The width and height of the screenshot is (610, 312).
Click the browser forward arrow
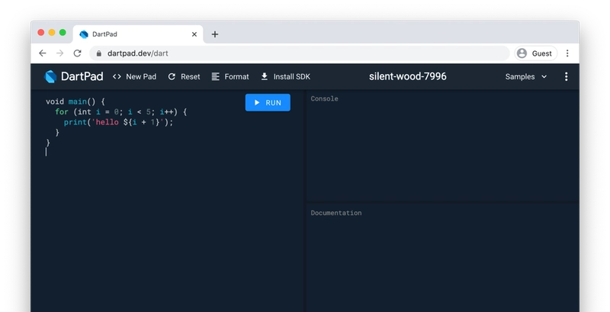60,53
